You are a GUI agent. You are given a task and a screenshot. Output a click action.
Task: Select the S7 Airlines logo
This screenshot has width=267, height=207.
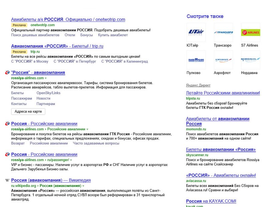[x=250, y=32]
